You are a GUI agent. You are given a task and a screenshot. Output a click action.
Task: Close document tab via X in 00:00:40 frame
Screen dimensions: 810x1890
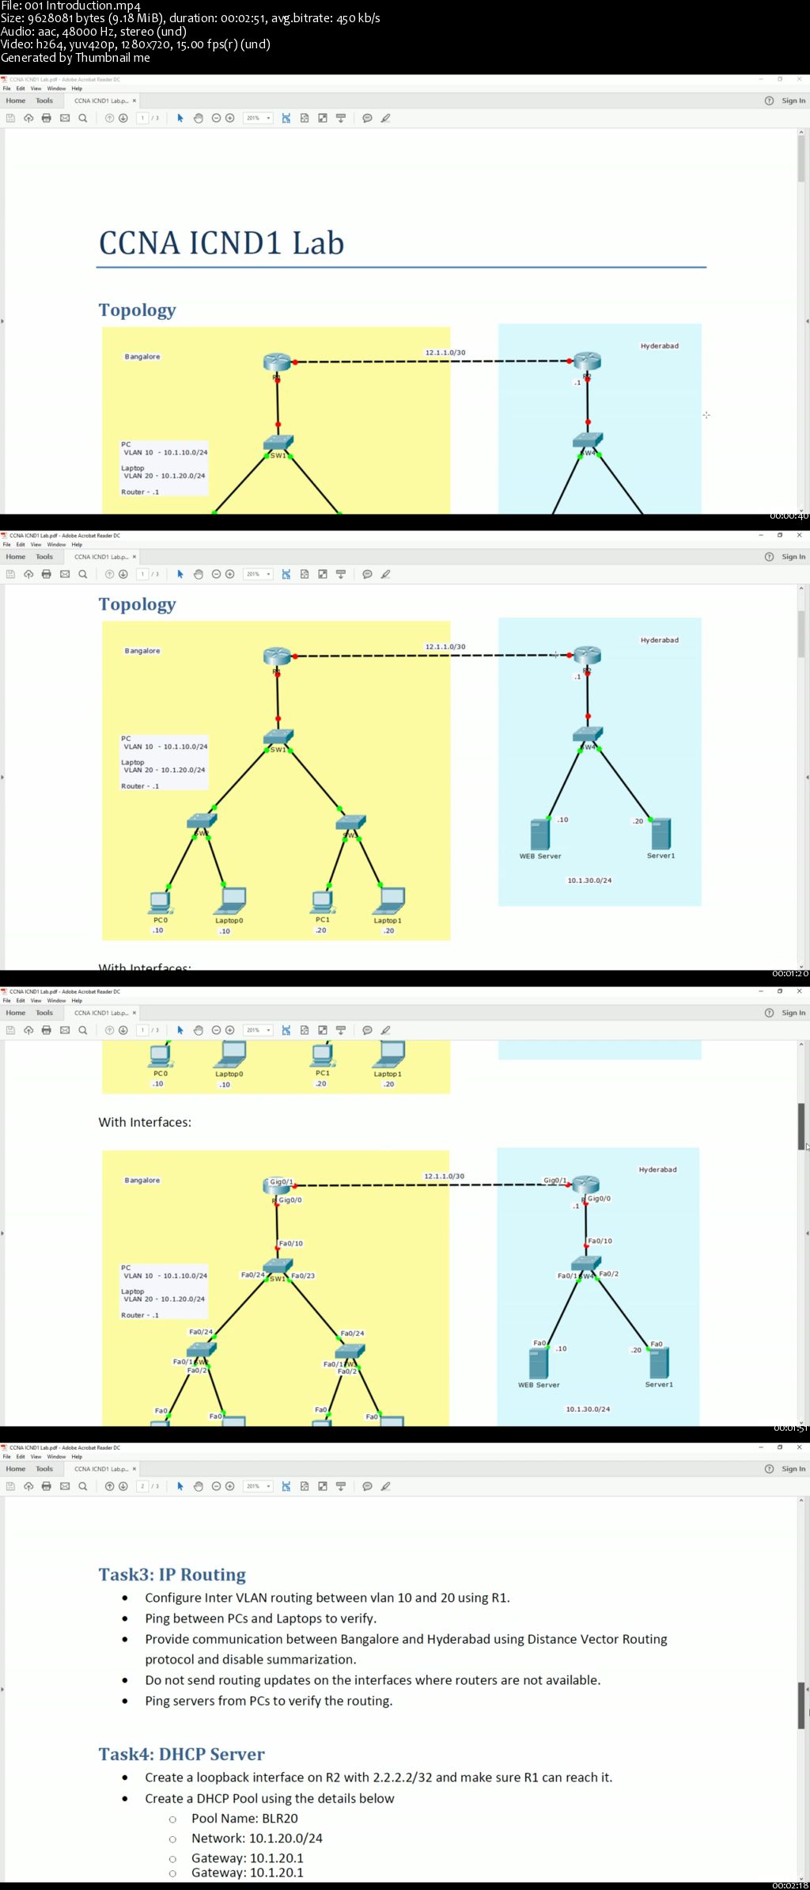[134, 101]
